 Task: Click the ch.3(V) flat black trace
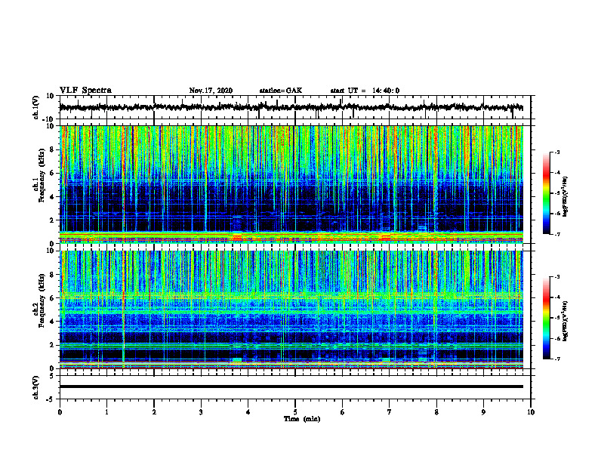pos(291,387)
